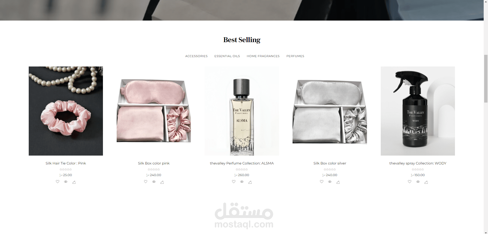Quick view Silk Box color silver
This screenshot has width=488, height=234.
[330, 182]
